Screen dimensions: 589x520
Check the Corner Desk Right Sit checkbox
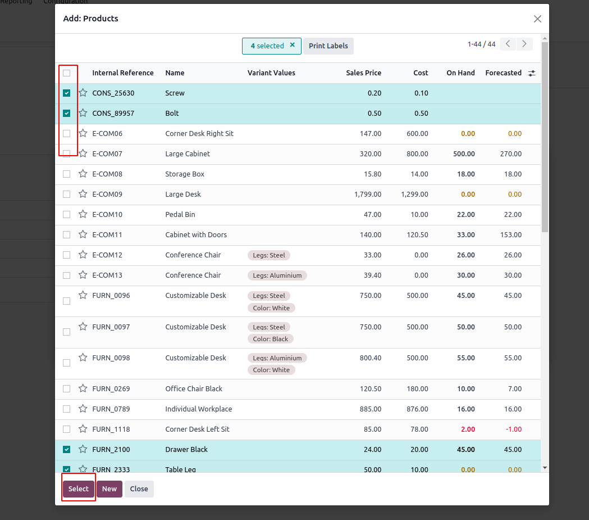click(66, 133)
